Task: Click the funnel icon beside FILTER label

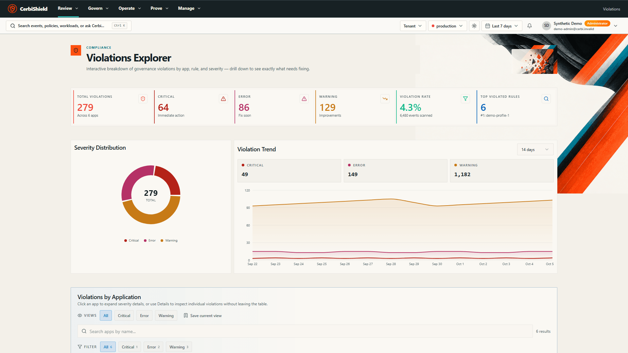Action: [80, 347]
